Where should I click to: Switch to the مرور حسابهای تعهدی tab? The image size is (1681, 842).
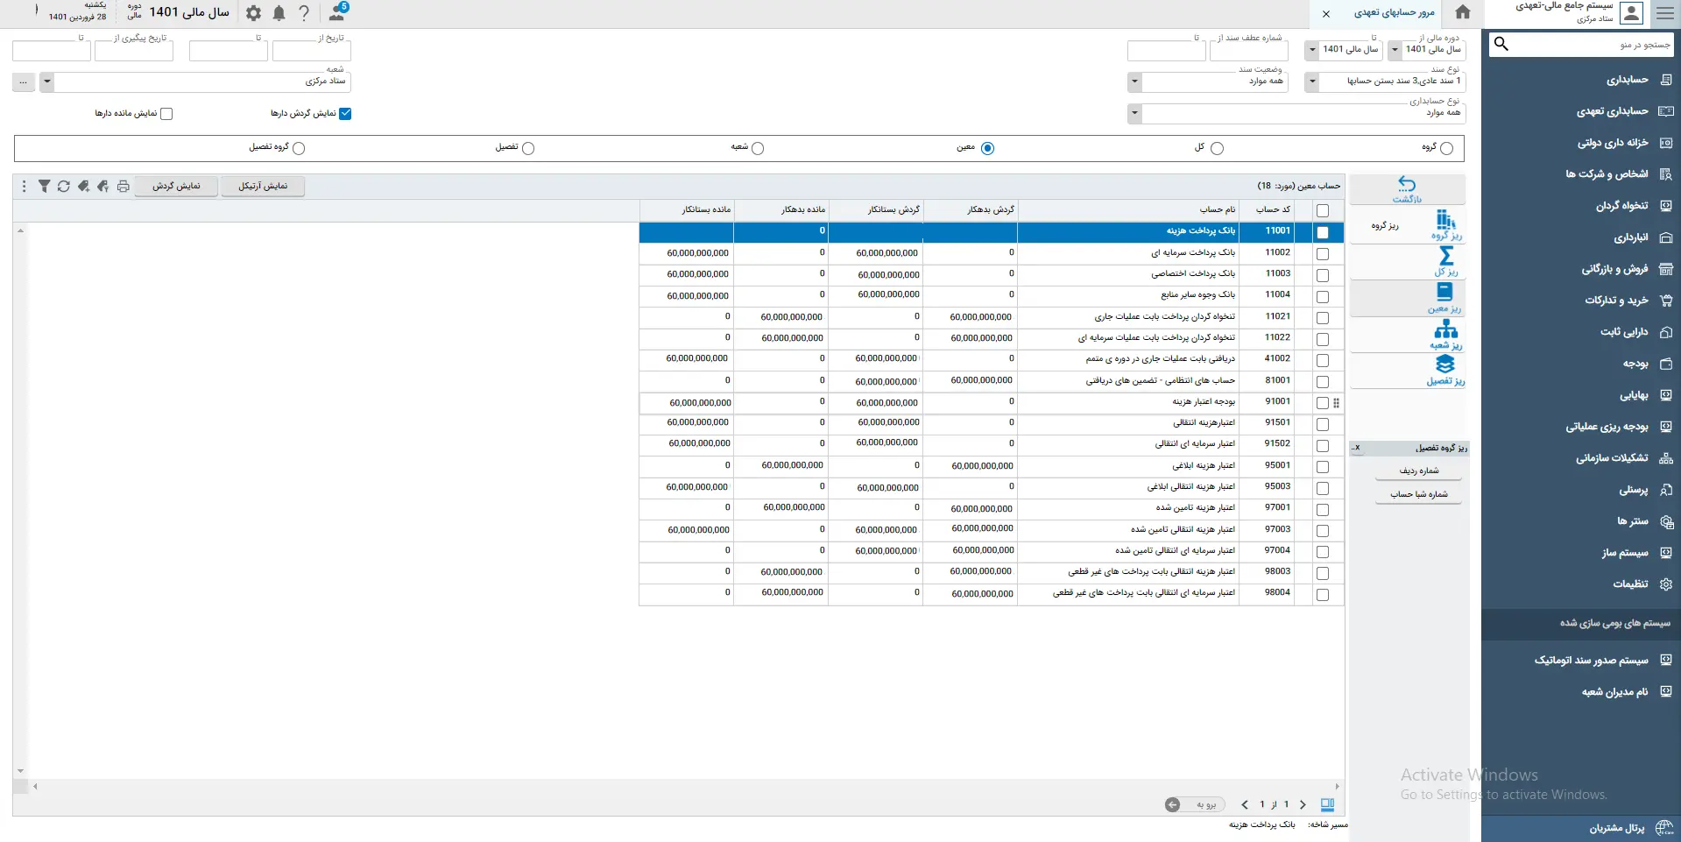coord(1393,13)
